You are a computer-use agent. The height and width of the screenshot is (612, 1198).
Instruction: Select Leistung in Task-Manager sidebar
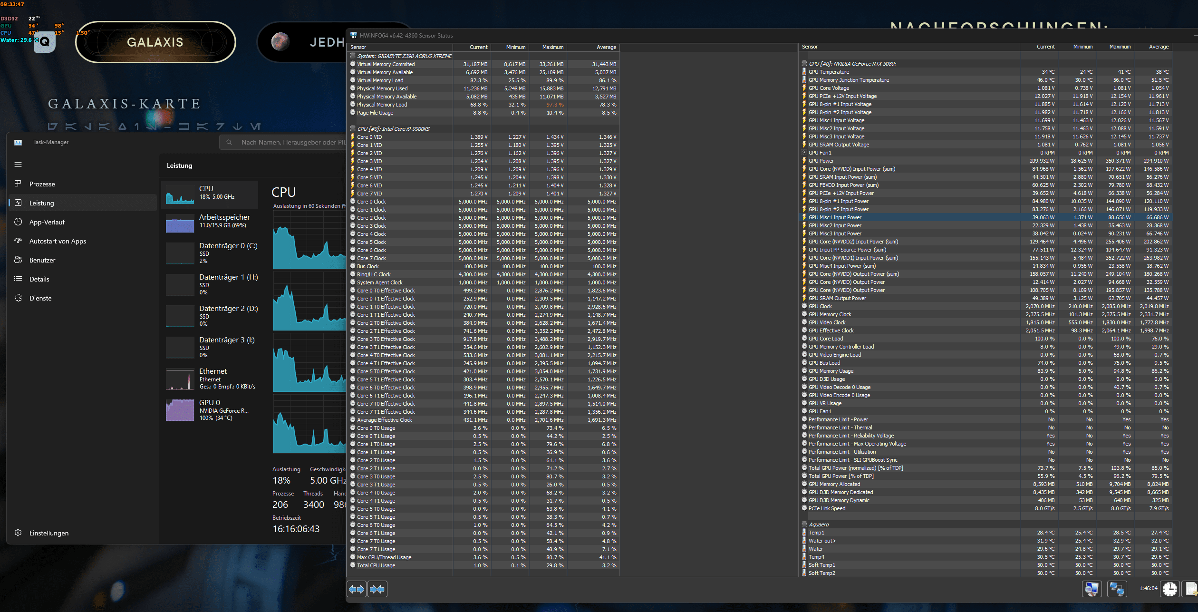tap(83, 203)
